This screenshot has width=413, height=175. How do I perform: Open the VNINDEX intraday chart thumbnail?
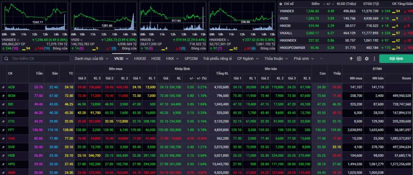[35, 17]
